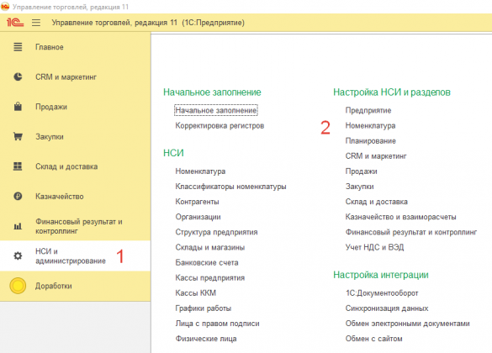Select НСИ и администрирование sidebar section
This screenshot has height=353, width=492.
[76, 256]
